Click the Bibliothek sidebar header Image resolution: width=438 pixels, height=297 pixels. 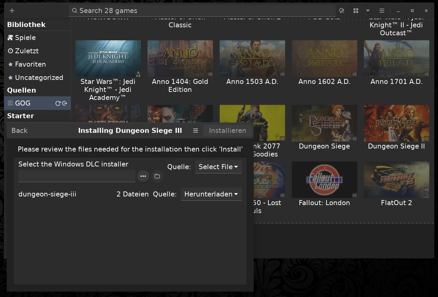click(x=26, y=25)
